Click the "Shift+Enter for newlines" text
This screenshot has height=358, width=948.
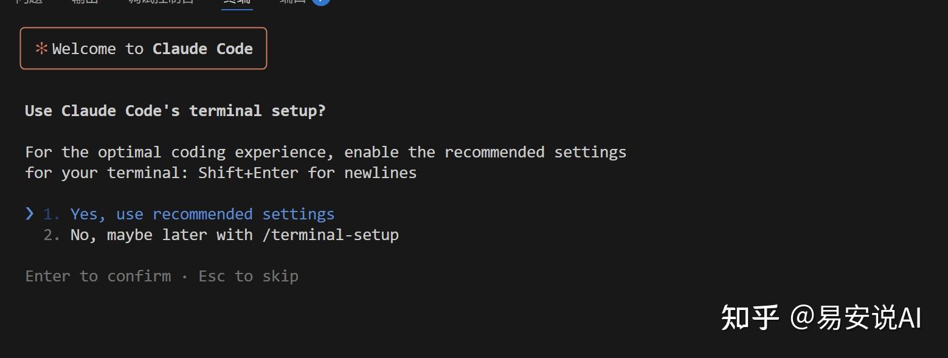click(x=307, y=173)
